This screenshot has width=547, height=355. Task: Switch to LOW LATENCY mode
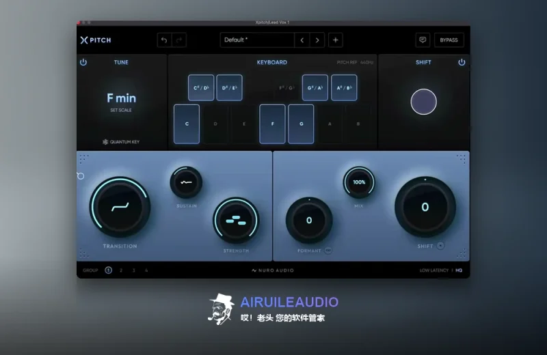coord(434,270)
